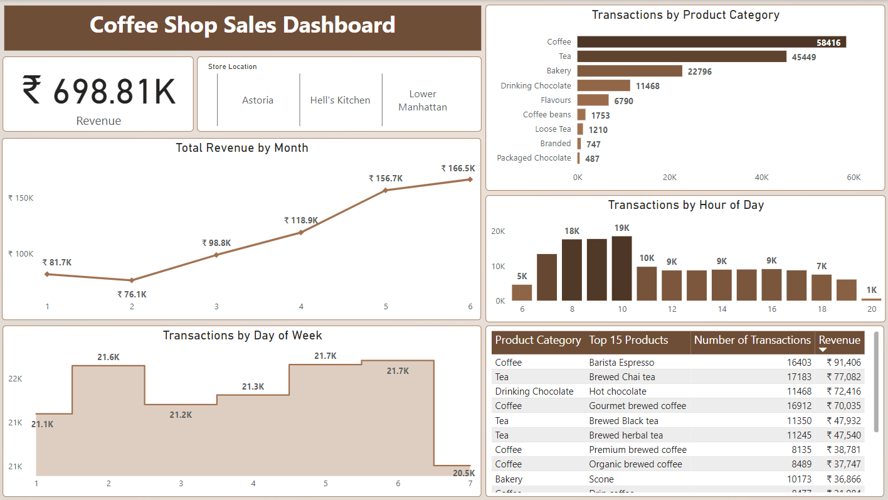Select the month 2 marker at ₹76.1K
This screenshot has width=888, height=500.
coord(132,280)
